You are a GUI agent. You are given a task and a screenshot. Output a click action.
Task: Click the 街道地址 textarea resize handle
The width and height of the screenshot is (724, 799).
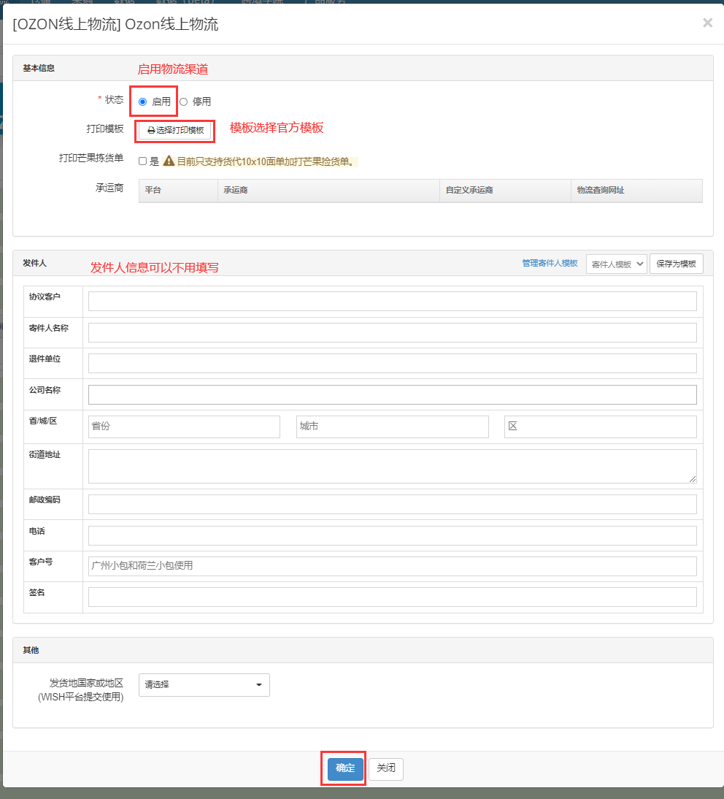693,479
